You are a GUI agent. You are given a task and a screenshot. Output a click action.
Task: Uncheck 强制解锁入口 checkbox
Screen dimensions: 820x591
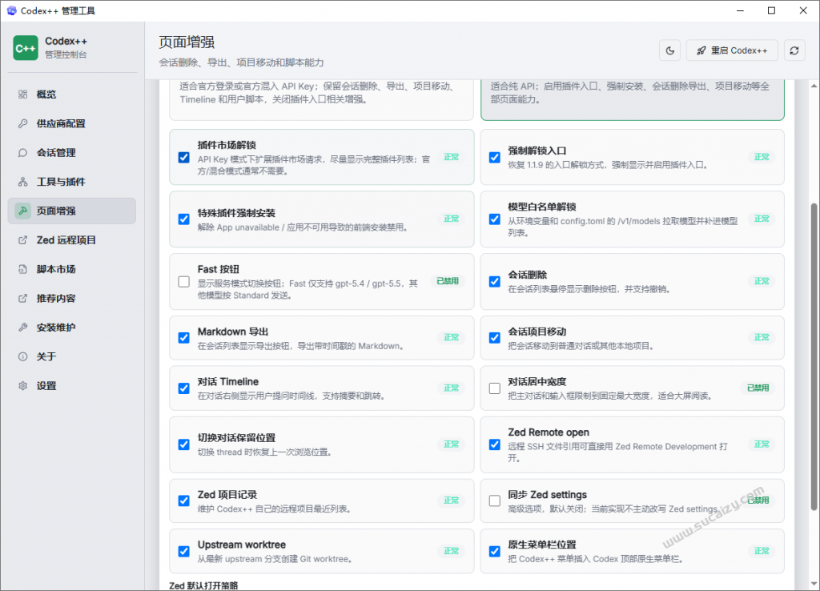point(494,158)
